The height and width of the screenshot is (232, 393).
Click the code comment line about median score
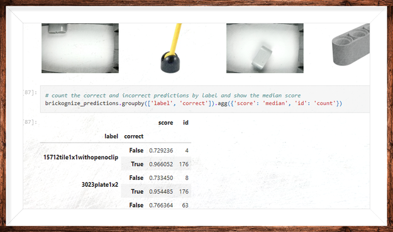173,96
